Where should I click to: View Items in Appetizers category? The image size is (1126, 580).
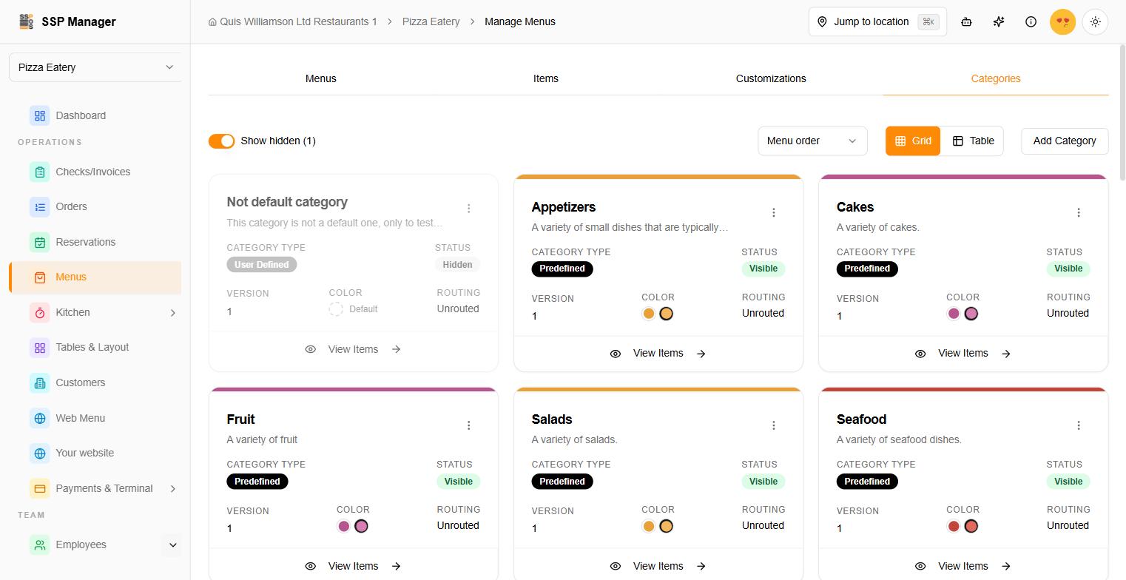(x=658, y=354)
